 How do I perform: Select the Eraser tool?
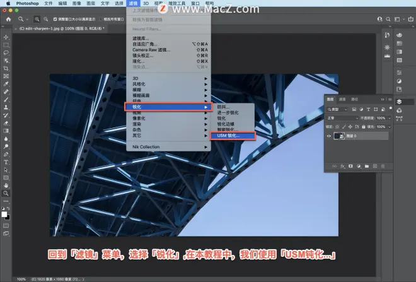click(x=6, y=123)
